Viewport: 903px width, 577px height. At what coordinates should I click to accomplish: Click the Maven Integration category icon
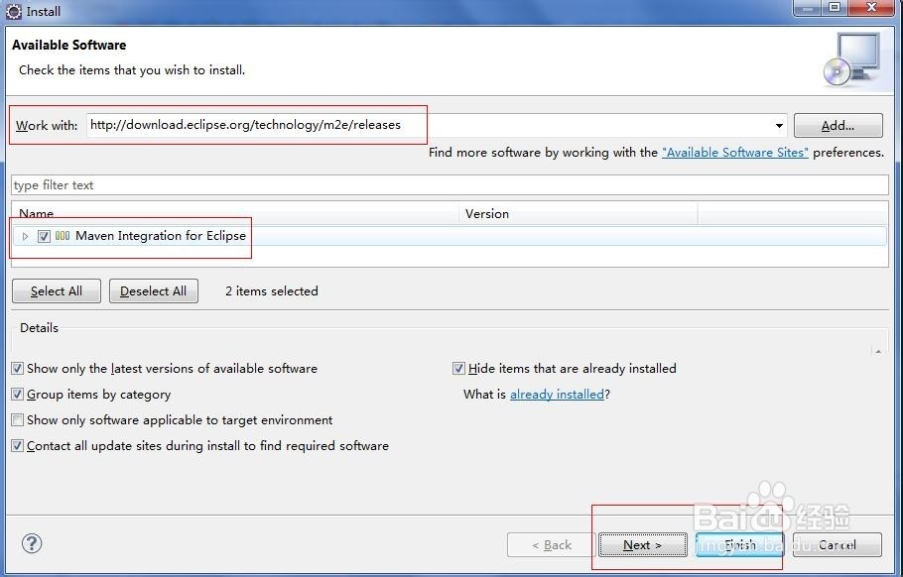pyautogui.click(x=63, y=236)
